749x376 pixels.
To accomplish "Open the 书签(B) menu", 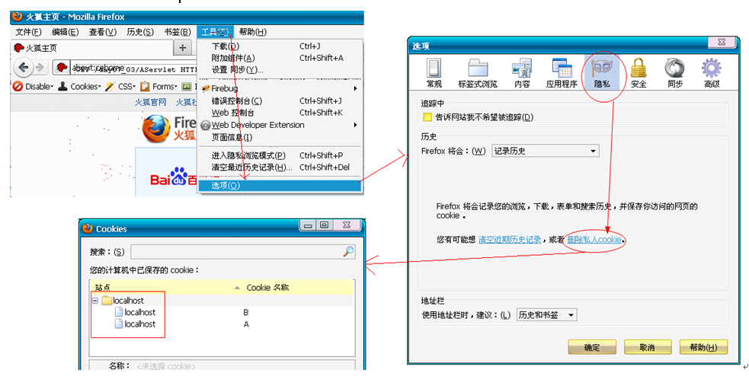I will pos(177,32).
